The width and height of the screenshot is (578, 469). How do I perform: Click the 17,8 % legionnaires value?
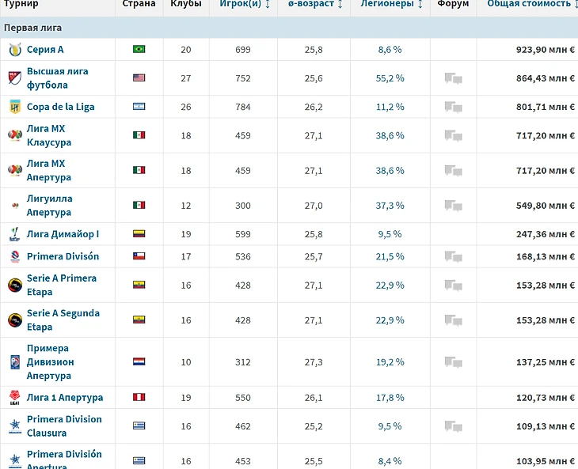[x=390, y=398]
